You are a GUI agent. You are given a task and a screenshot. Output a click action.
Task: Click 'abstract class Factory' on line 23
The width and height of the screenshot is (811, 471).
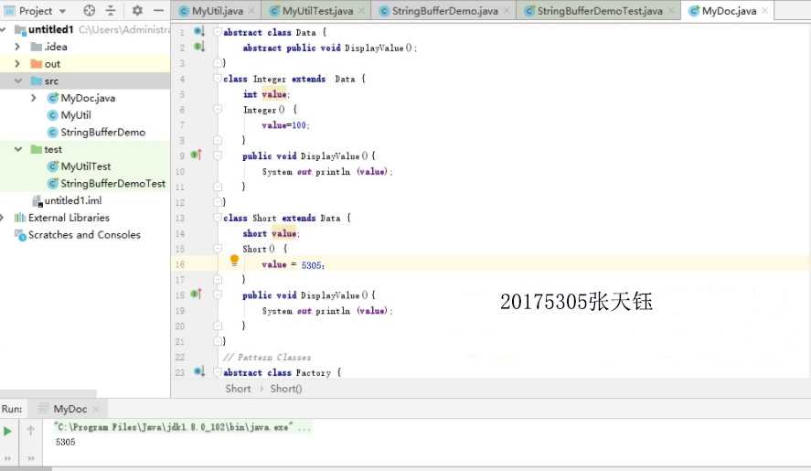point(277,372)
